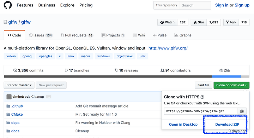The height and width of the screenshot is (138, 254).
Task: Click Download ZIP link
Action: coord(227,125)
